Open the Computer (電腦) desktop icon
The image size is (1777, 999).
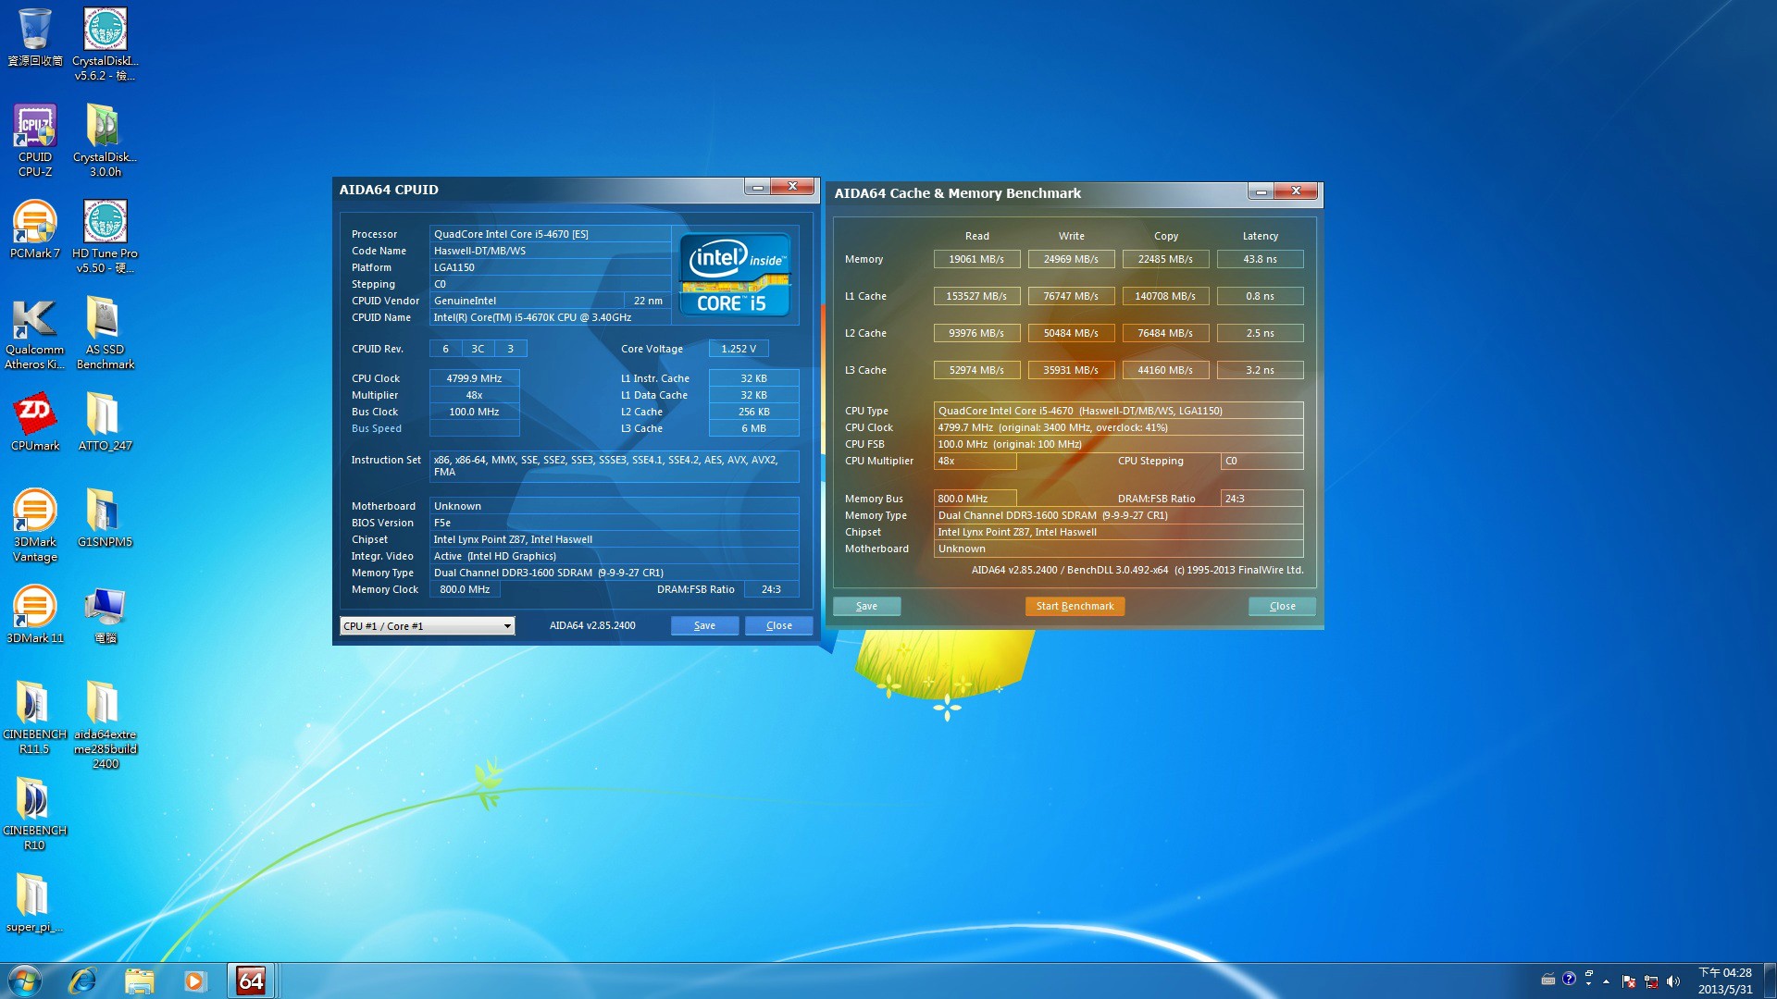106,615
